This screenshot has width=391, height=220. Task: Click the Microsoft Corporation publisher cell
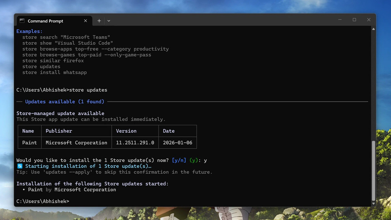click(x=76, y=143)
